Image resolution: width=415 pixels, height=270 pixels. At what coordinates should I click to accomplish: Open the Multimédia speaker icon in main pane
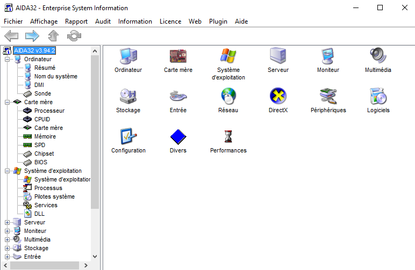click(x=378, y=56)
